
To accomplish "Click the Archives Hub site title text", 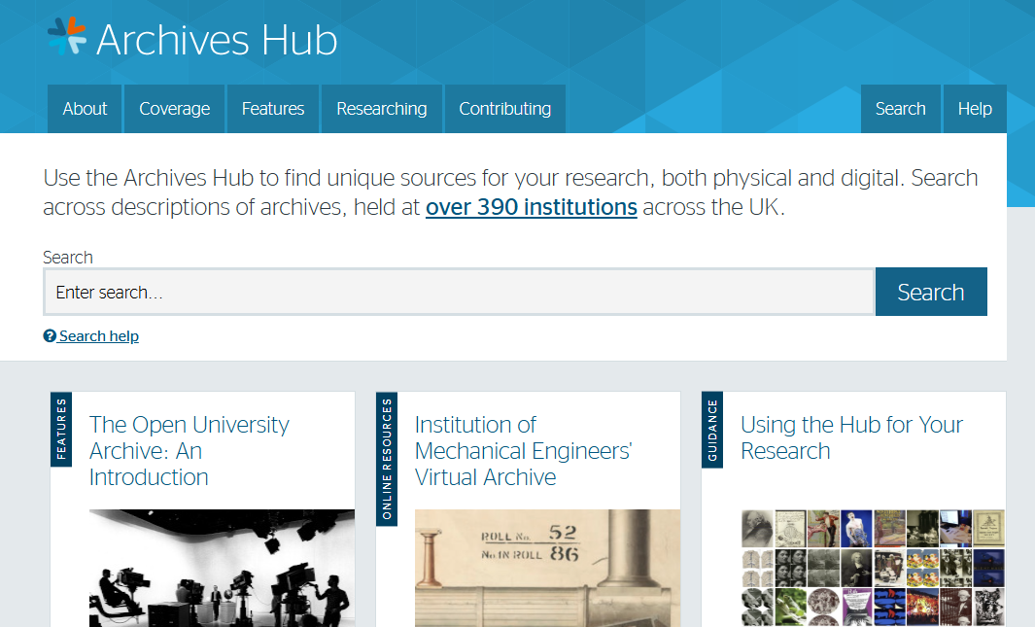I will pos(217,40).
